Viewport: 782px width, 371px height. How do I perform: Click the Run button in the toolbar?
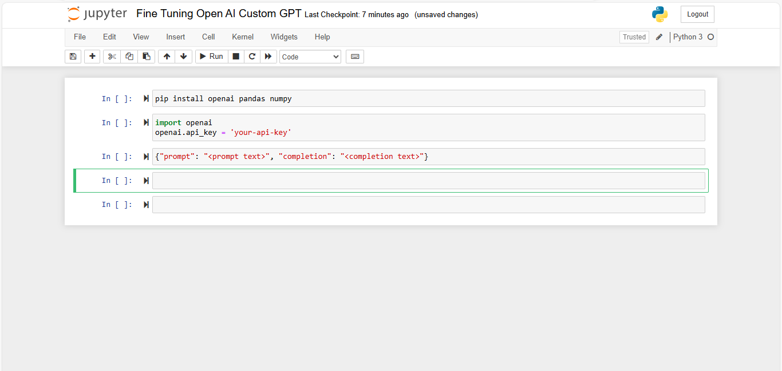tap(211, 56)
